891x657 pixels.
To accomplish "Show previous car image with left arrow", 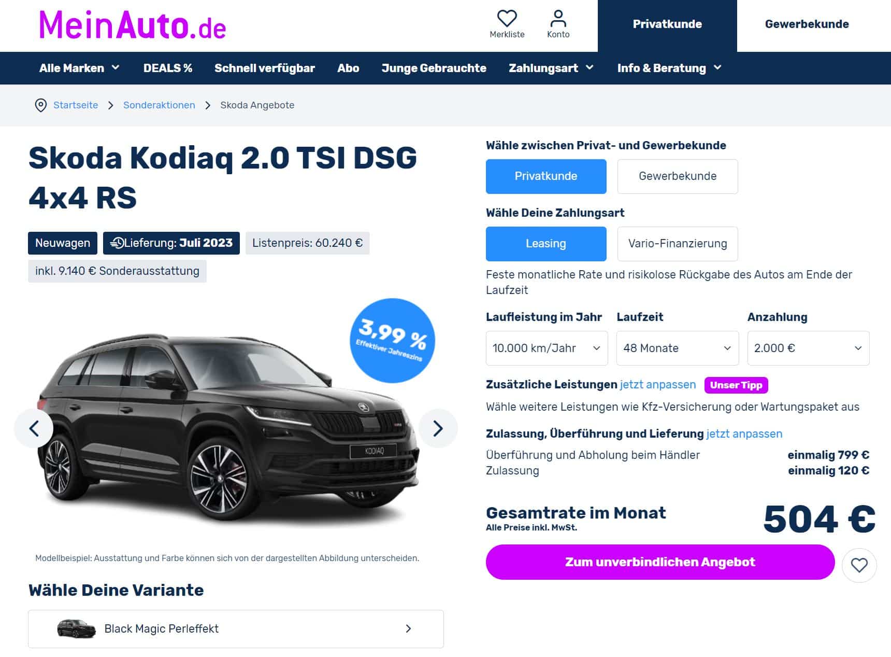I will click(34, 428).
